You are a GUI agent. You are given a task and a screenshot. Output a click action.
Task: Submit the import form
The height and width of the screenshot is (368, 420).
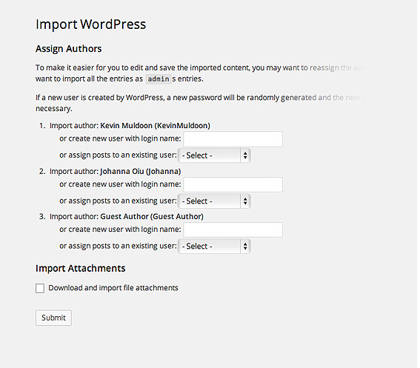point(53,318)
